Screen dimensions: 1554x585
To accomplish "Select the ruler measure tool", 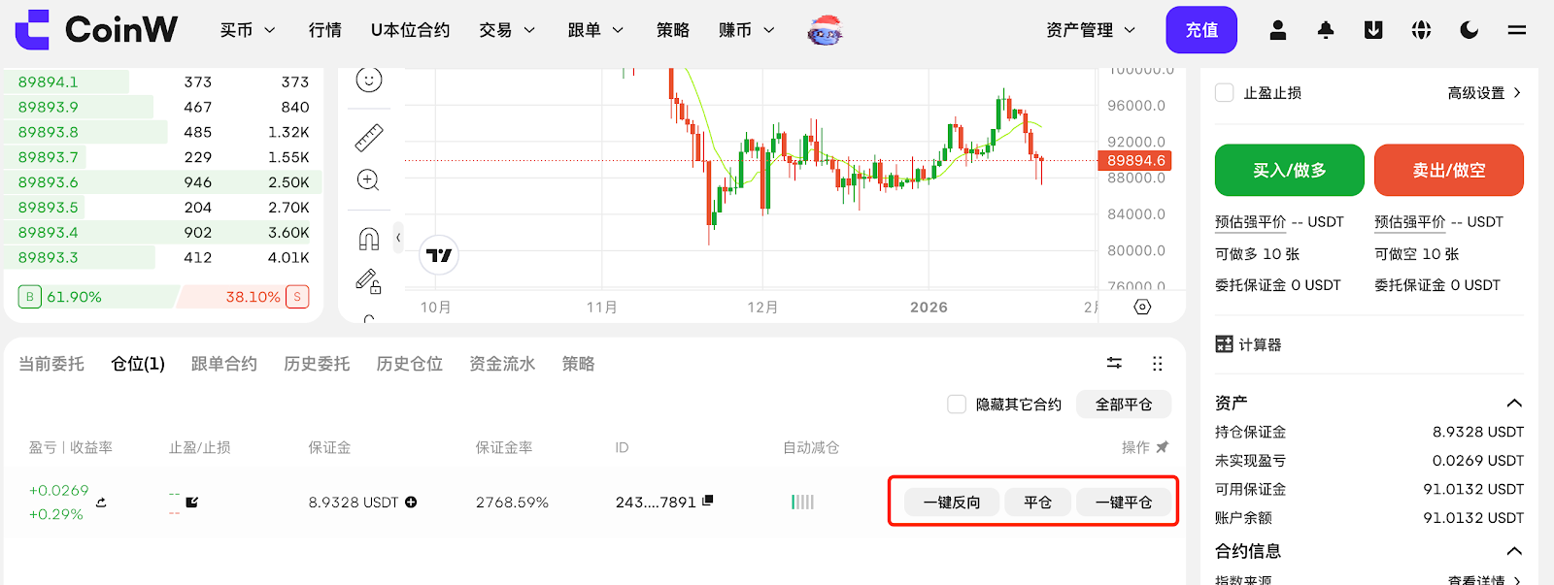I will [369, 138].
